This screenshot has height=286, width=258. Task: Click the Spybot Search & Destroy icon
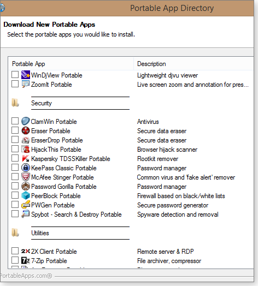click(26, 214)
